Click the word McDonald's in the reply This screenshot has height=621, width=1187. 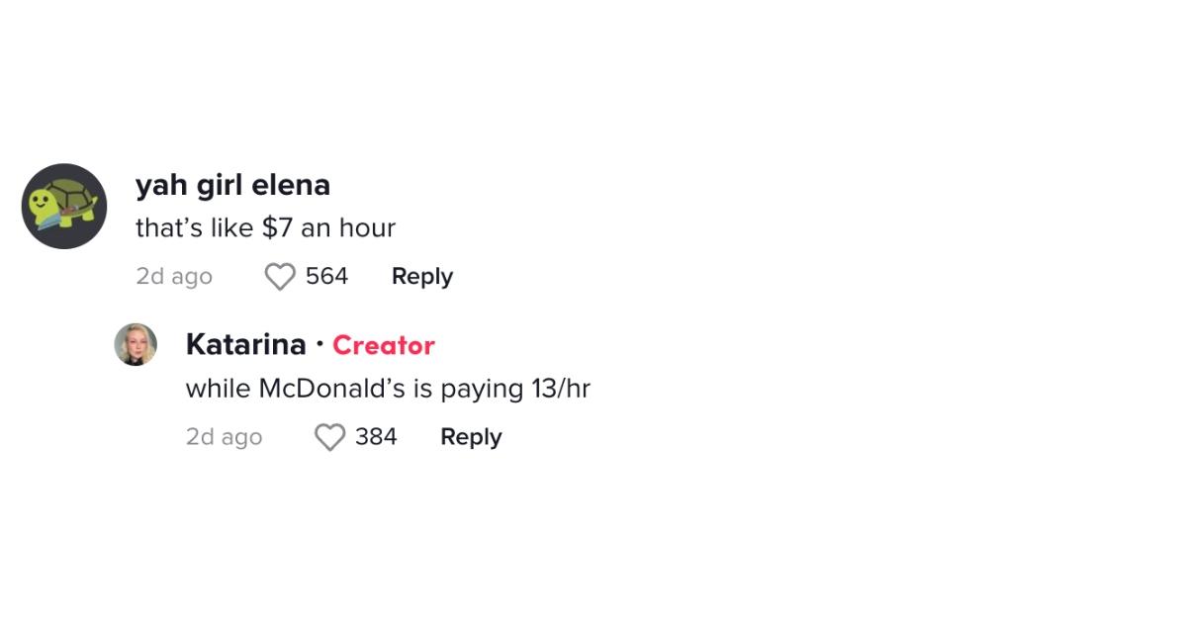click(332, 389)
